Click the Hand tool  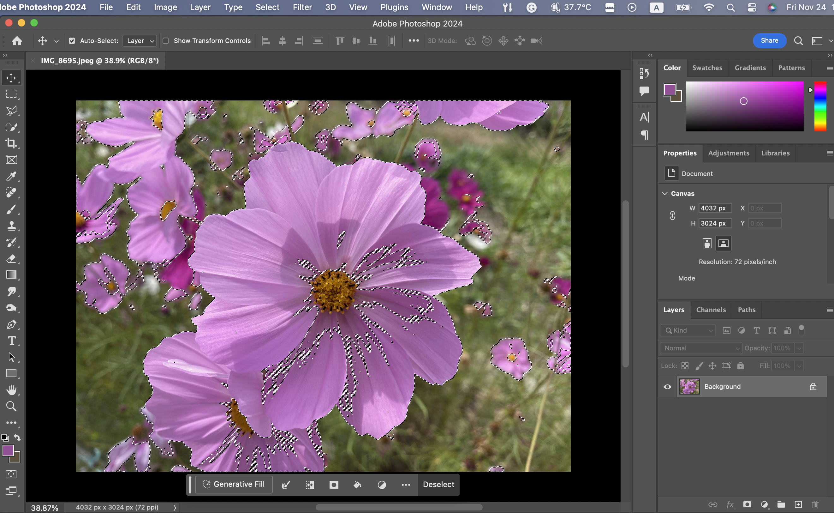(x=11, y=390)
